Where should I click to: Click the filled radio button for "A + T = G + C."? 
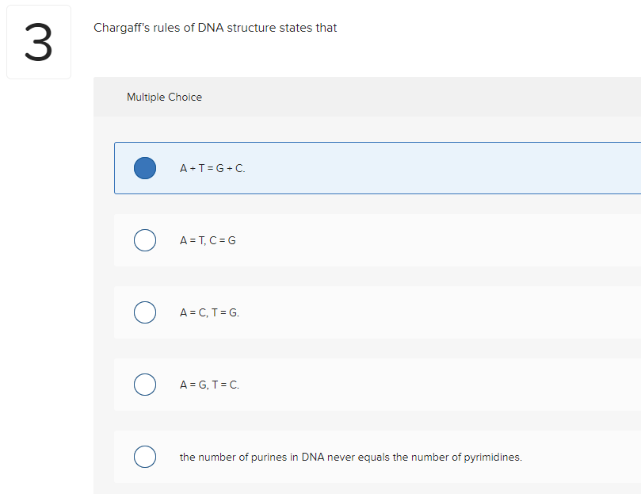(x=144, y=168)
